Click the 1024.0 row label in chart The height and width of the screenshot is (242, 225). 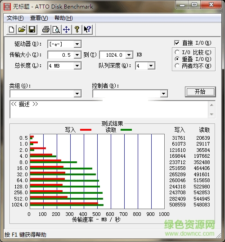20,205
